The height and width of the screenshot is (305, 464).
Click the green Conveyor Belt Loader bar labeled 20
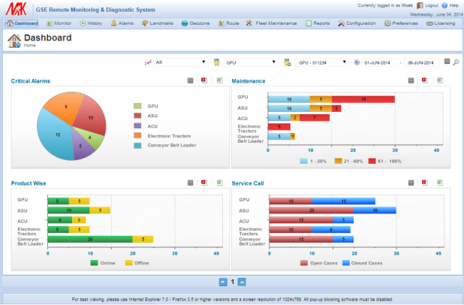pos(90,239)
